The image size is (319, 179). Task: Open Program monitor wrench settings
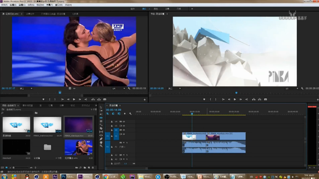302,88
